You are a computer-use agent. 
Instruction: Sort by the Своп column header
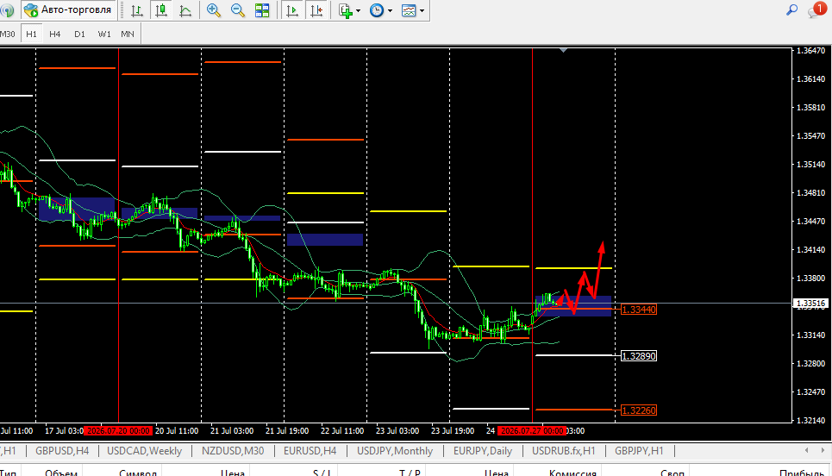coord(672,473)
